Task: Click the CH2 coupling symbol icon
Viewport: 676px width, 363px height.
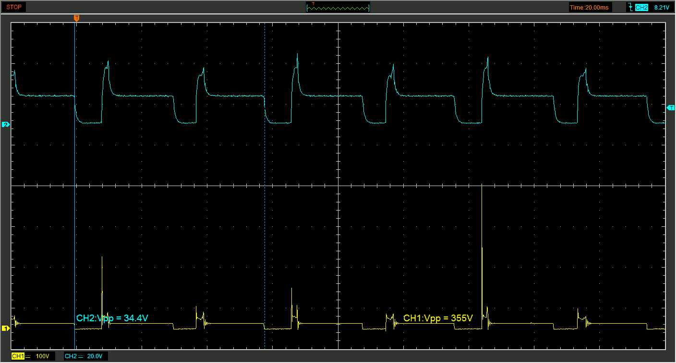Action: click(81, 356)
